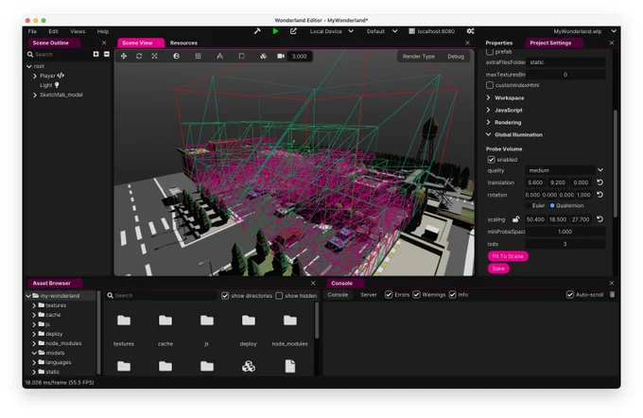The height and width of the screenshot is (418, 643).
Task: Click the Bake button
Action: tap(498, 269)
